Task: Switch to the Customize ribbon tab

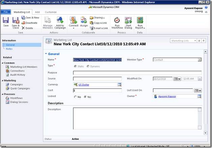Action: click(x=51, y=12)
